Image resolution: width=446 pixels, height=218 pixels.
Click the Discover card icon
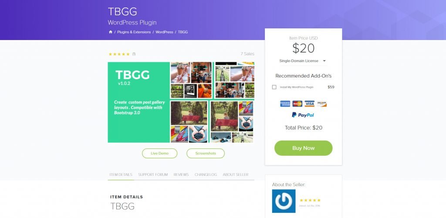coord(322,104)
